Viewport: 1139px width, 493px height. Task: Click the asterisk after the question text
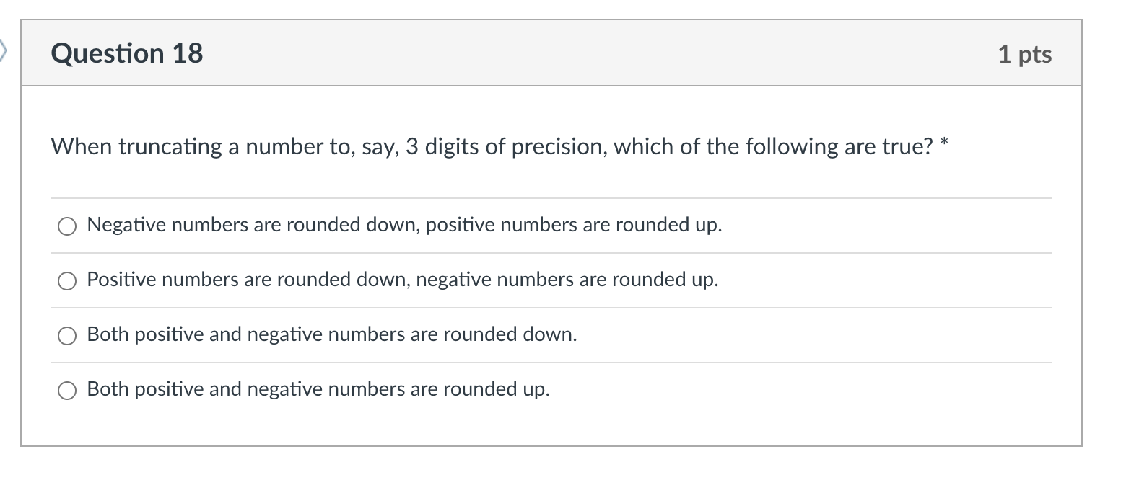click(943, 141)
